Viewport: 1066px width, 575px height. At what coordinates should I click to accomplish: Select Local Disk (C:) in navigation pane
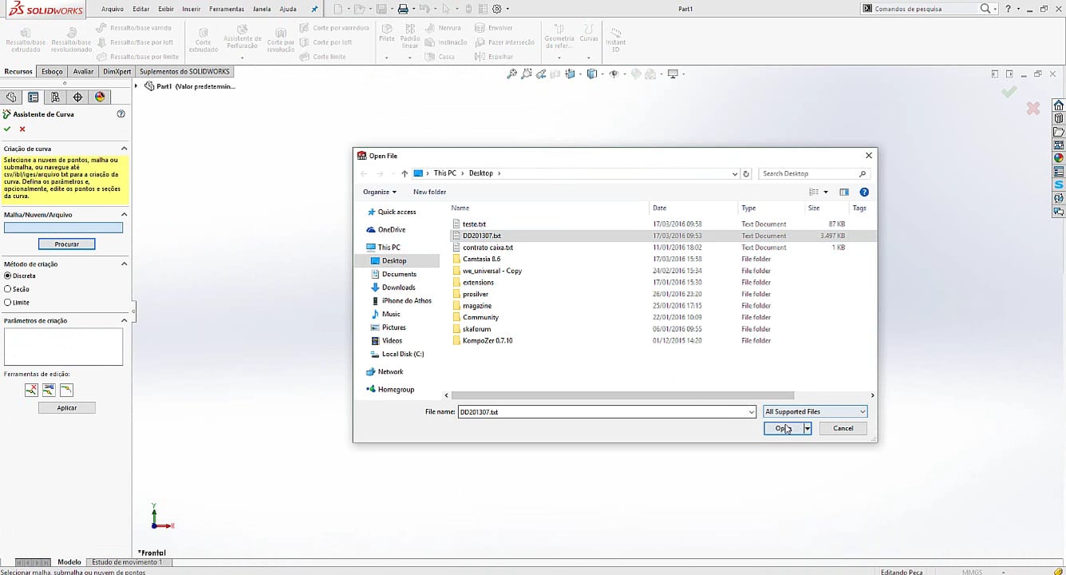pyautogui.click(x=403, y=354)
